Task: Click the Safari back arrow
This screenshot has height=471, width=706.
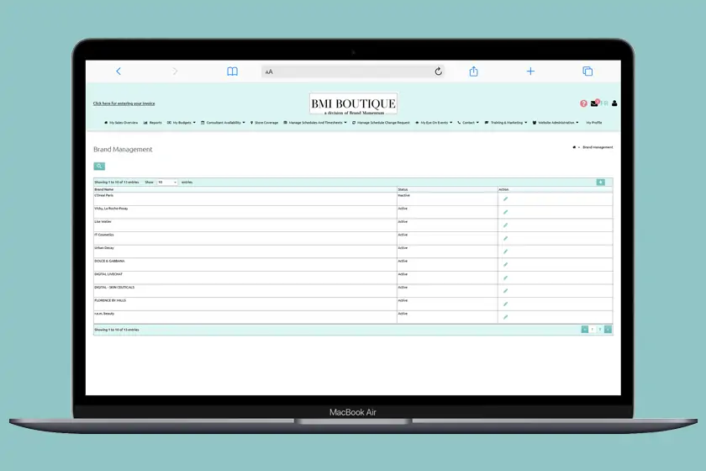Action: (x=119, y=71)
